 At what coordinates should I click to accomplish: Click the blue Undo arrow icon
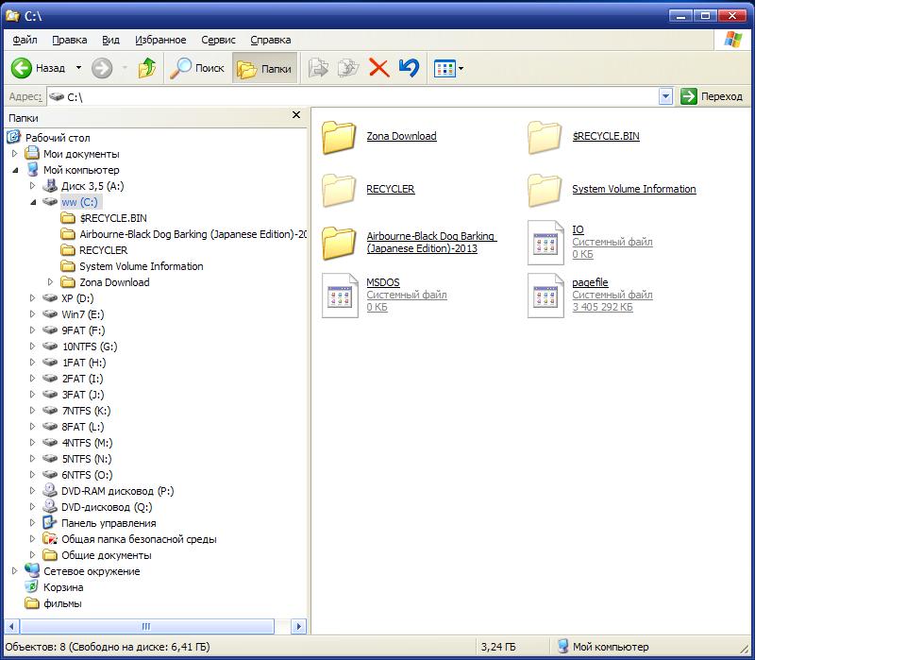pyautogui.click(x=409, y=68)
